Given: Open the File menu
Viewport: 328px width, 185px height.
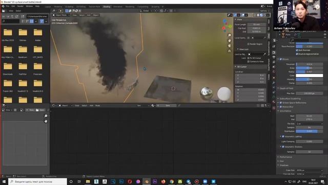Looking at the screenshot, I should click(8, 6).
